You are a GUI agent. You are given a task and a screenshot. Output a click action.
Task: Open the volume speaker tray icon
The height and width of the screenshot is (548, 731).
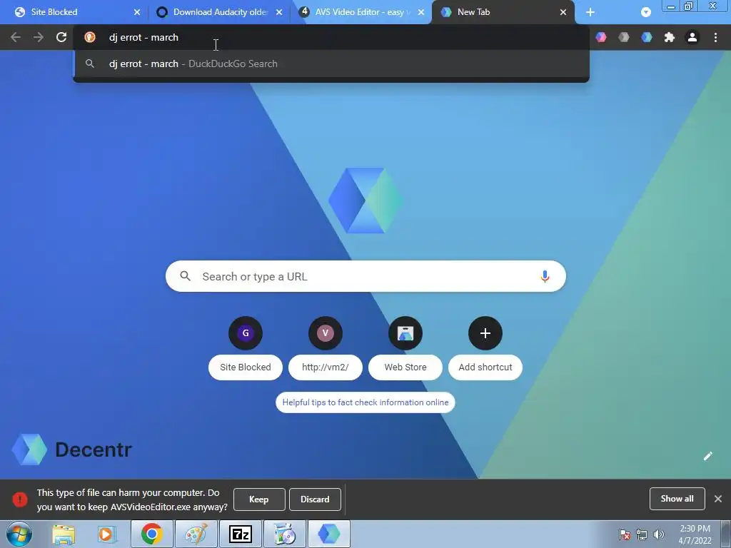[x=658, y=534]
